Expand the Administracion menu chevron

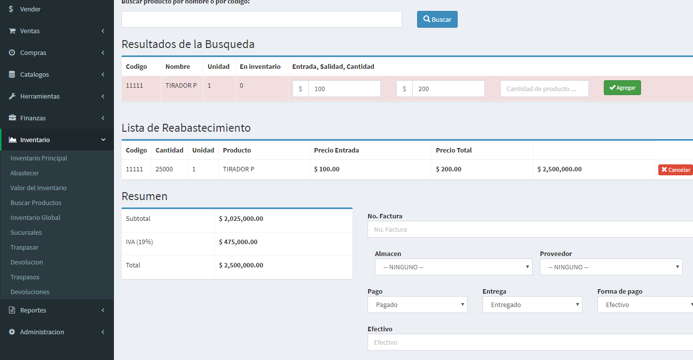(x=103, y=332)
